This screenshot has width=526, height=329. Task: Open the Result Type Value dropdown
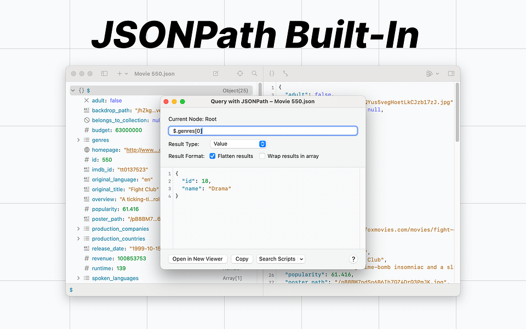pos(238,144)
